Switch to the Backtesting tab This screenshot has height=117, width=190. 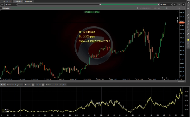(18, 1)
